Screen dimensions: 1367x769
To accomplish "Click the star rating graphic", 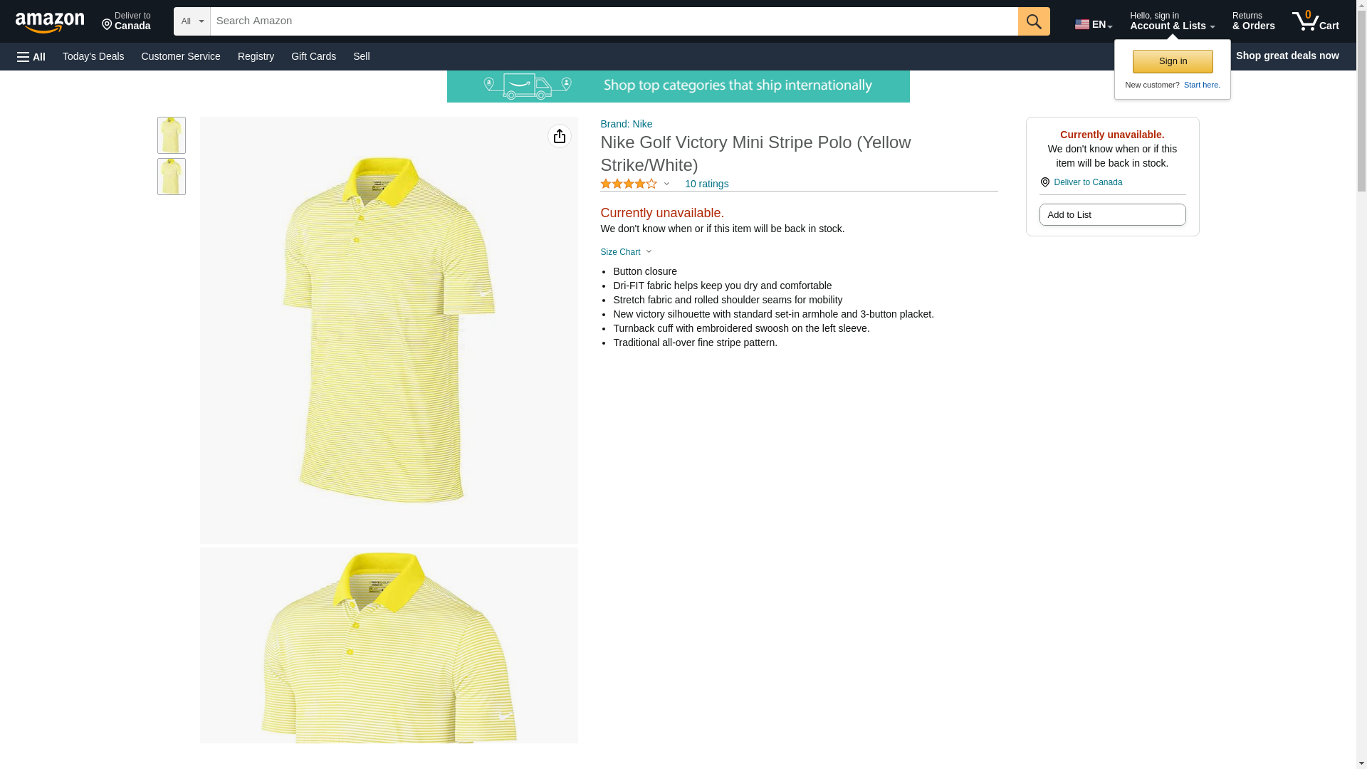I will (628, 184).
